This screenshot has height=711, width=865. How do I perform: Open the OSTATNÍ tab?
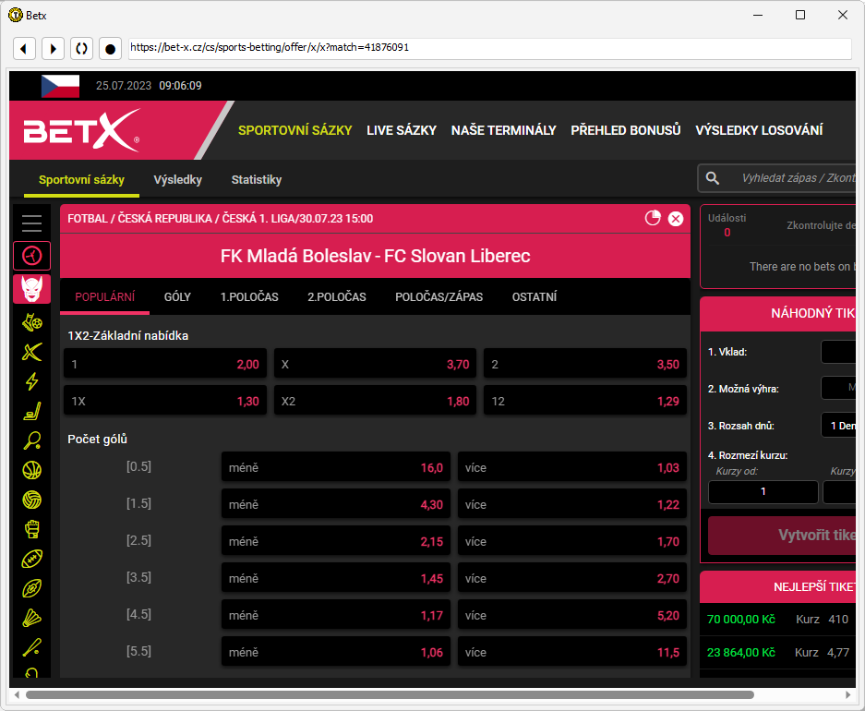(x=535, y=296)
